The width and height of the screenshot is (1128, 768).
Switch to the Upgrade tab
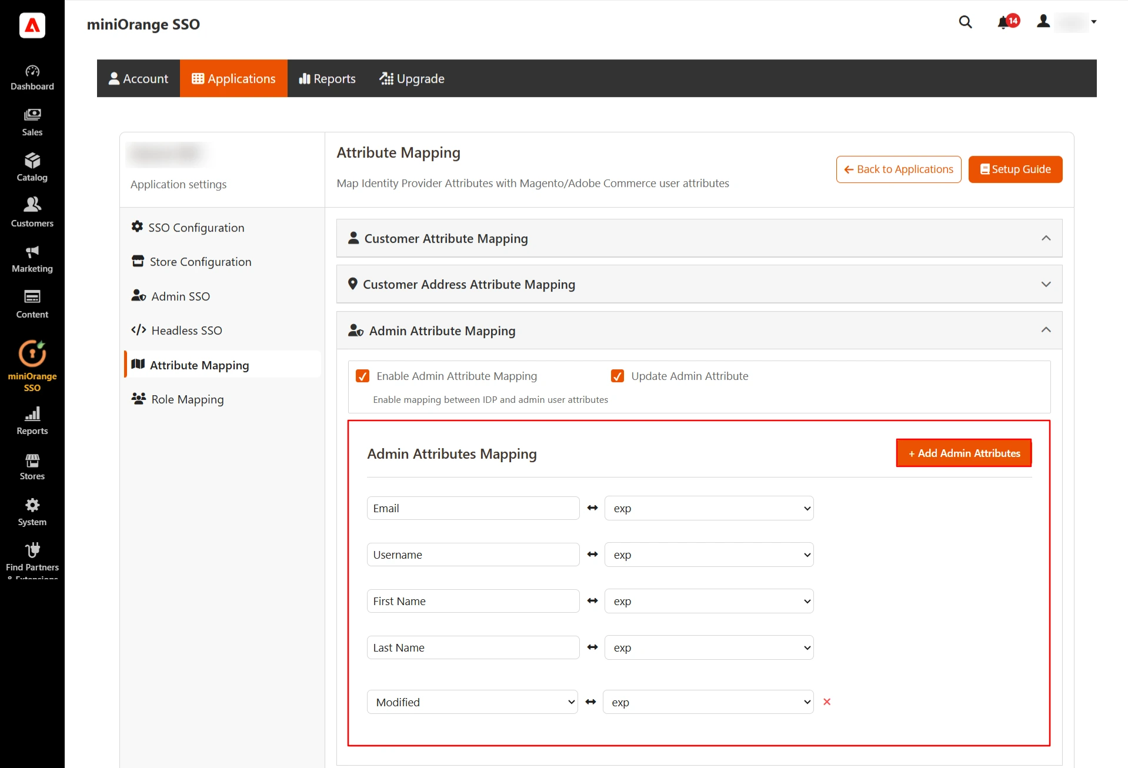[x=412, y=78]
